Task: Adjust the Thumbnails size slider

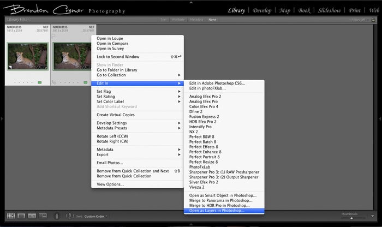Action: [x=351, y=218]
